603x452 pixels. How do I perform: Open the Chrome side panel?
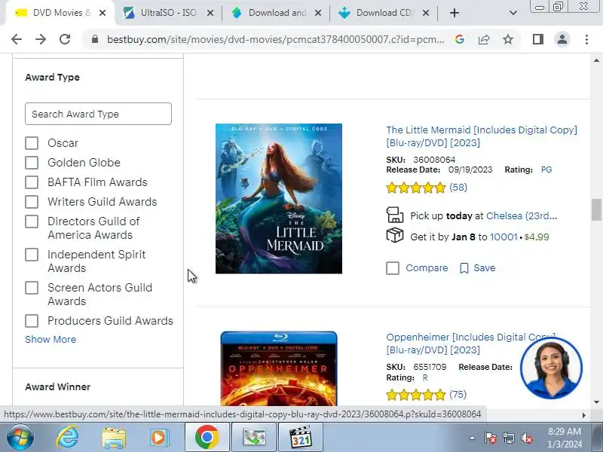click(538, 39)
